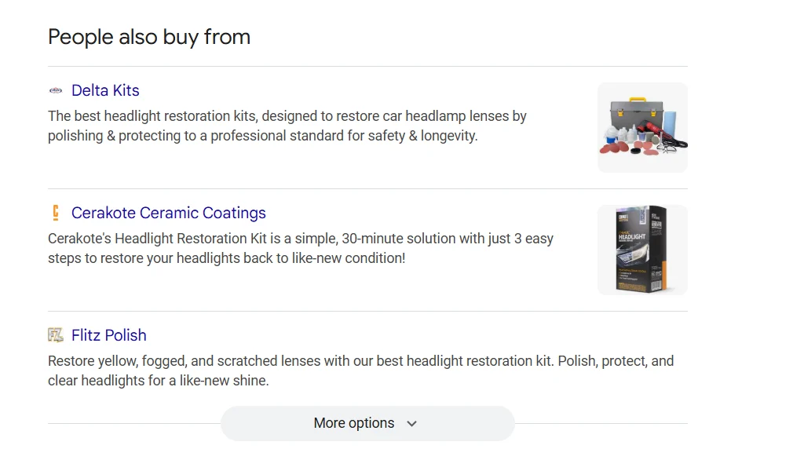The height and width of the screenshot is (449, 793).
Task: Visit the Flitz Polish link
Action: click(x=108, y=335)
